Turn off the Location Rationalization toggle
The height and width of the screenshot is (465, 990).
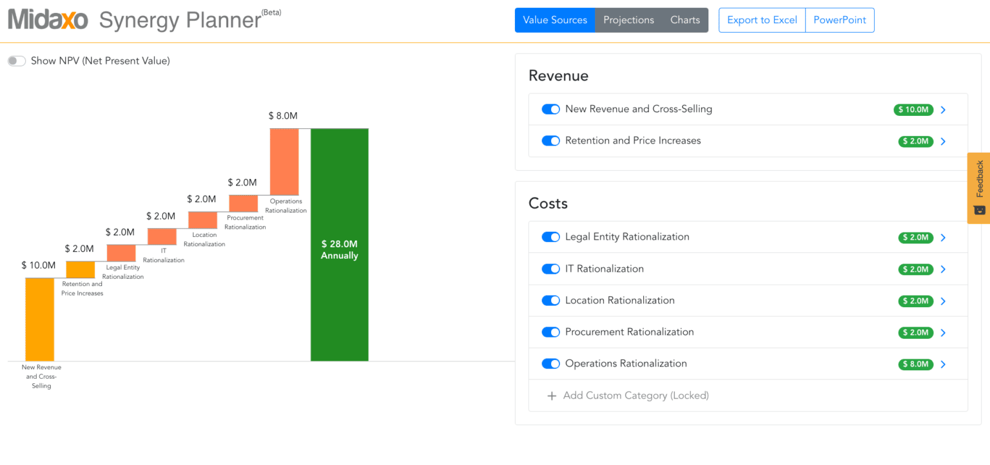[x=550, y=301]
